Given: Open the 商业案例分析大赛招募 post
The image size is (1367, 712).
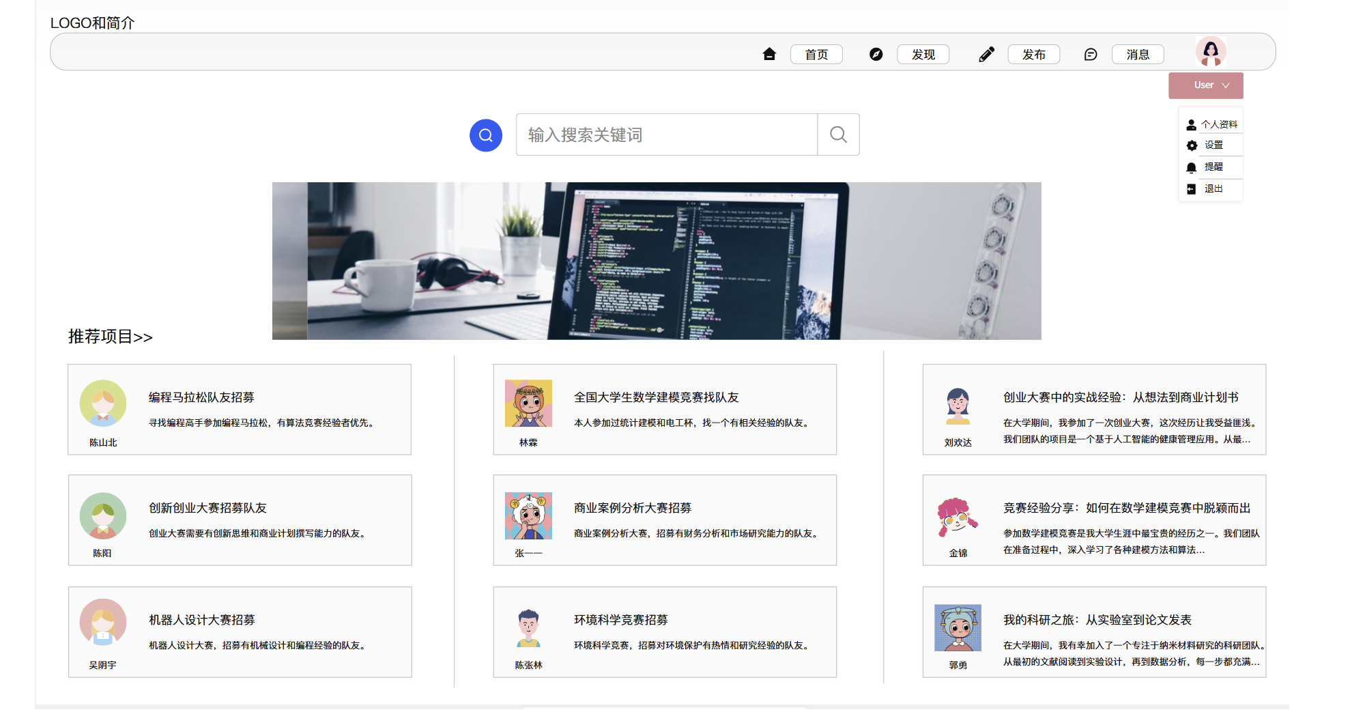Looking at the screenshot, I should click(633, 508).
